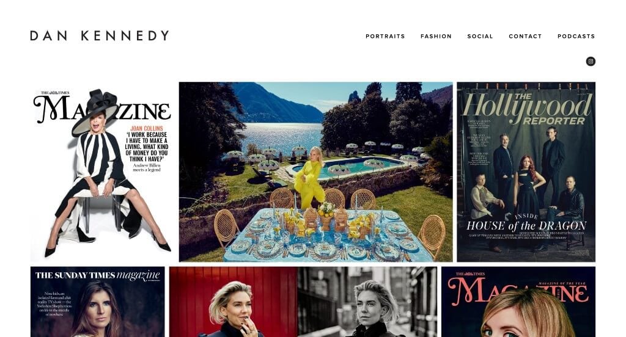
Task: Open the Hollywood Reporter House of the Dragon cover
Action: click(526, 172)
